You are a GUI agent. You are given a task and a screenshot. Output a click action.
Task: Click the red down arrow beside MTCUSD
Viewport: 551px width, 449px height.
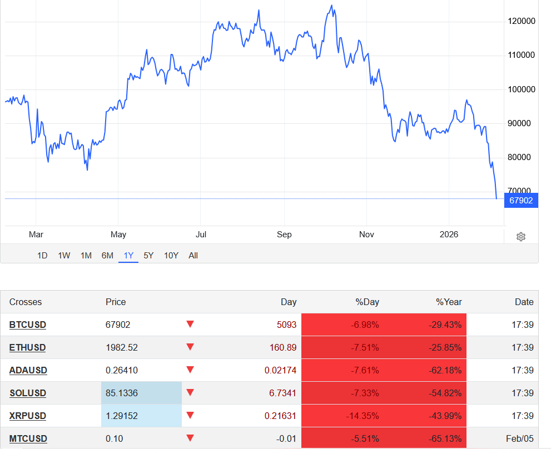pyautogui.click(x=190, y=438)
